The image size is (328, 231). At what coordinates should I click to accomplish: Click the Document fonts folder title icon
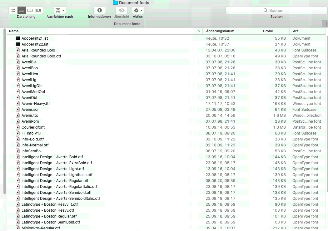coord(115,2)
